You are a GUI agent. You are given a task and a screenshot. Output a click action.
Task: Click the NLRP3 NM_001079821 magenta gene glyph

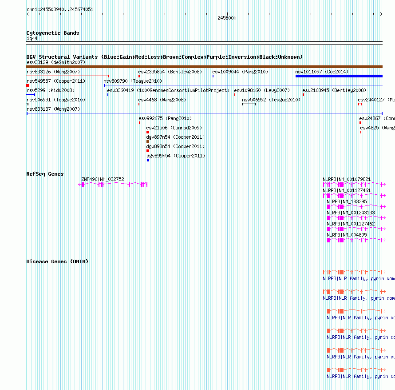(x=354, y=185)
